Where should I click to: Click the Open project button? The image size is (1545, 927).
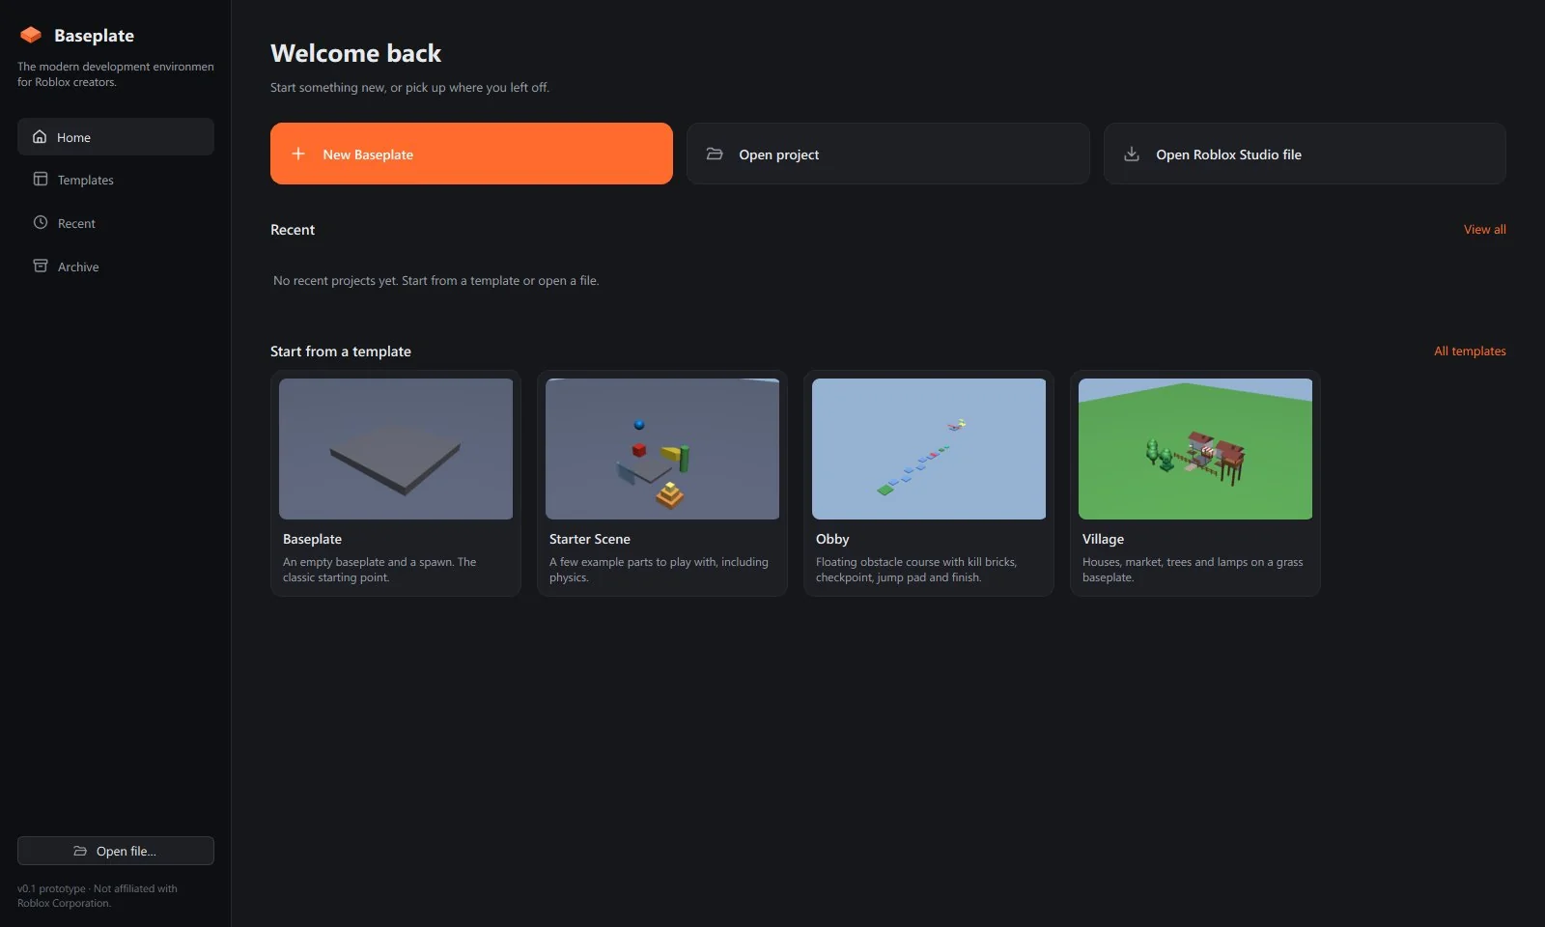click(x=888, y=154)
